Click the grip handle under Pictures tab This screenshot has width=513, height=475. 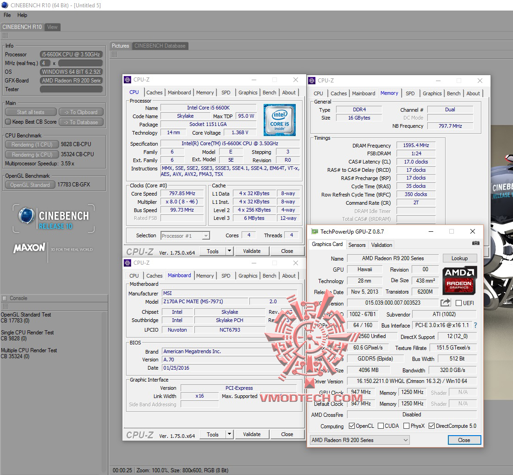114,54
